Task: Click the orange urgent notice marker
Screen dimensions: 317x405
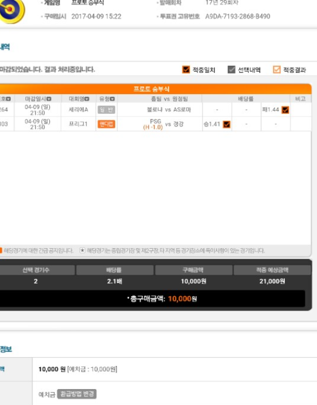Action: click(1, 250)
